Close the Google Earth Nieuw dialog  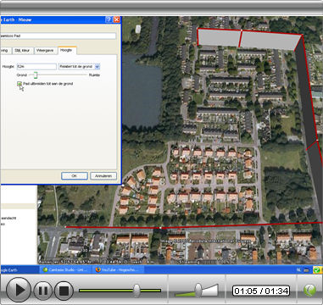coord(116,19)
